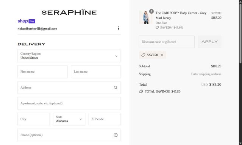Click the item quantity badge on thumbnail
242x145 pixels.
(x=151, y=11)
